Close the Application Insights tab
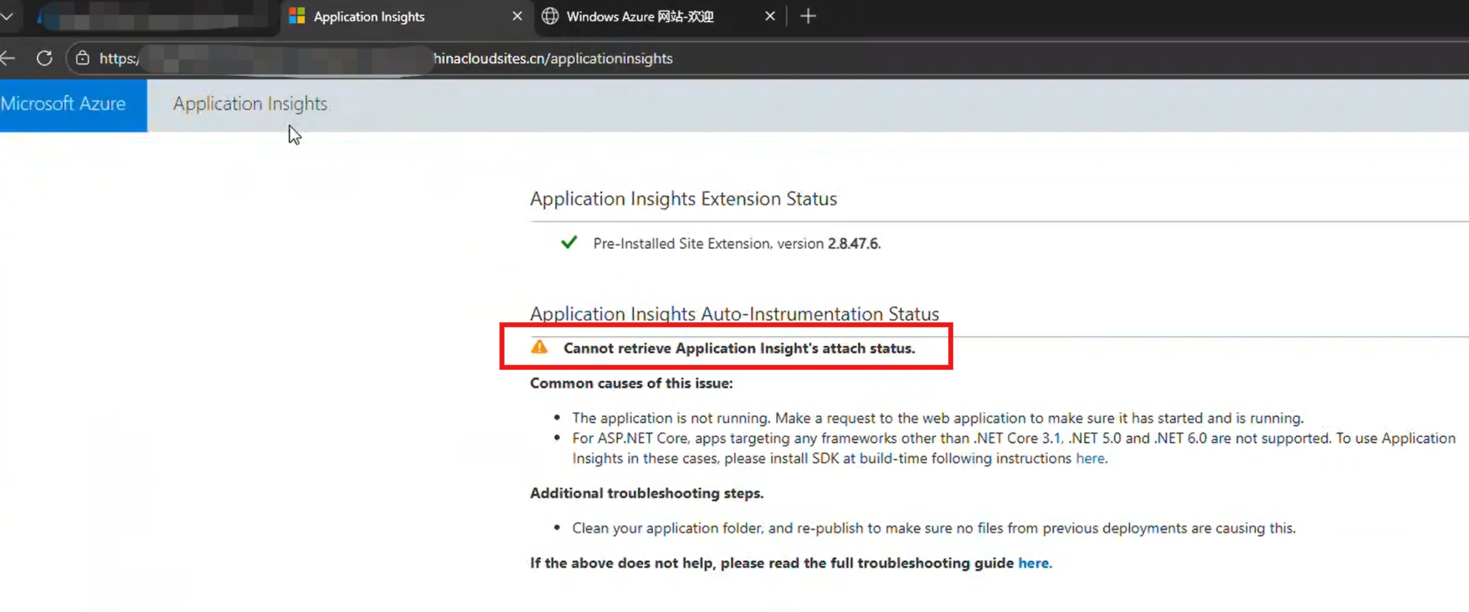1469x612 pixels. pyautogui.click(x=517, y=16)
